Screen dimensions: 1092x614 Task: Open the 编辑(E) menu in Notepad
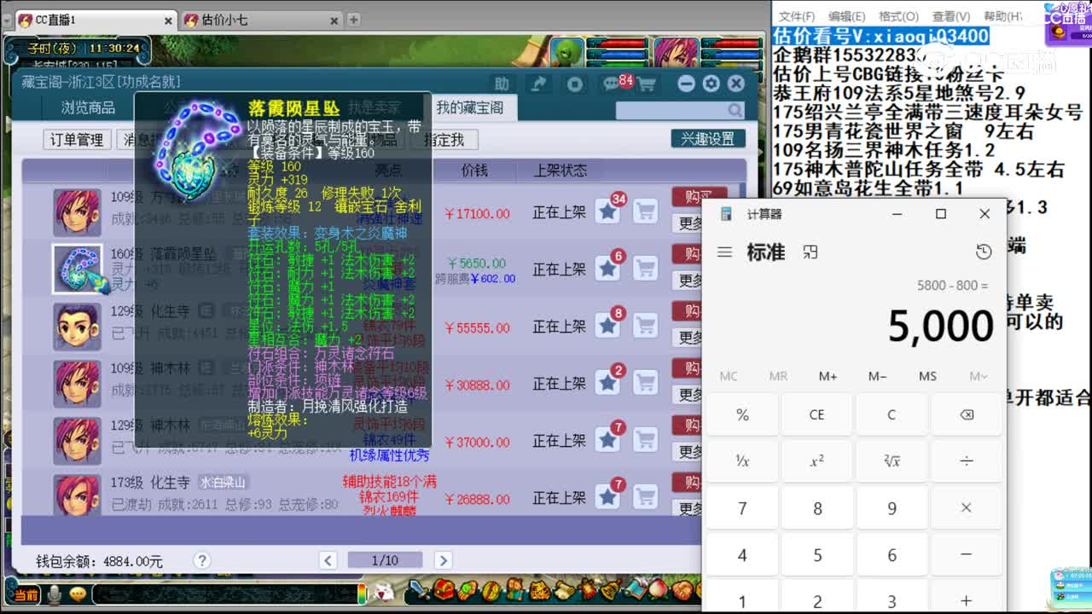coord(847,16)
